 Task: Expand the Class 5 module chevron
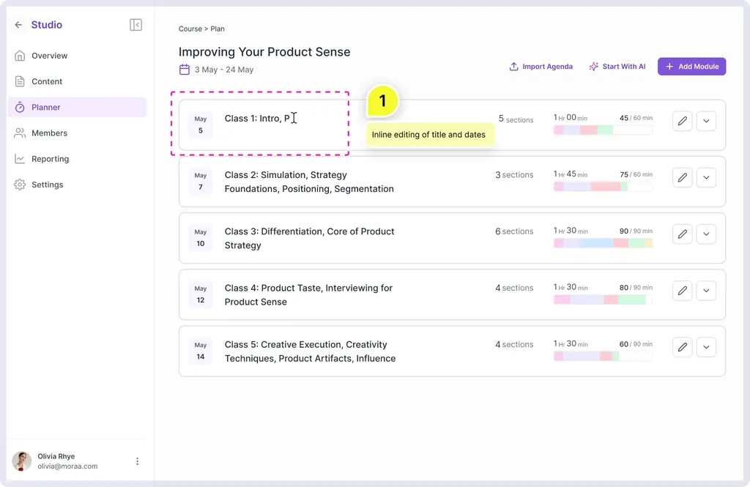pos(706,347)
